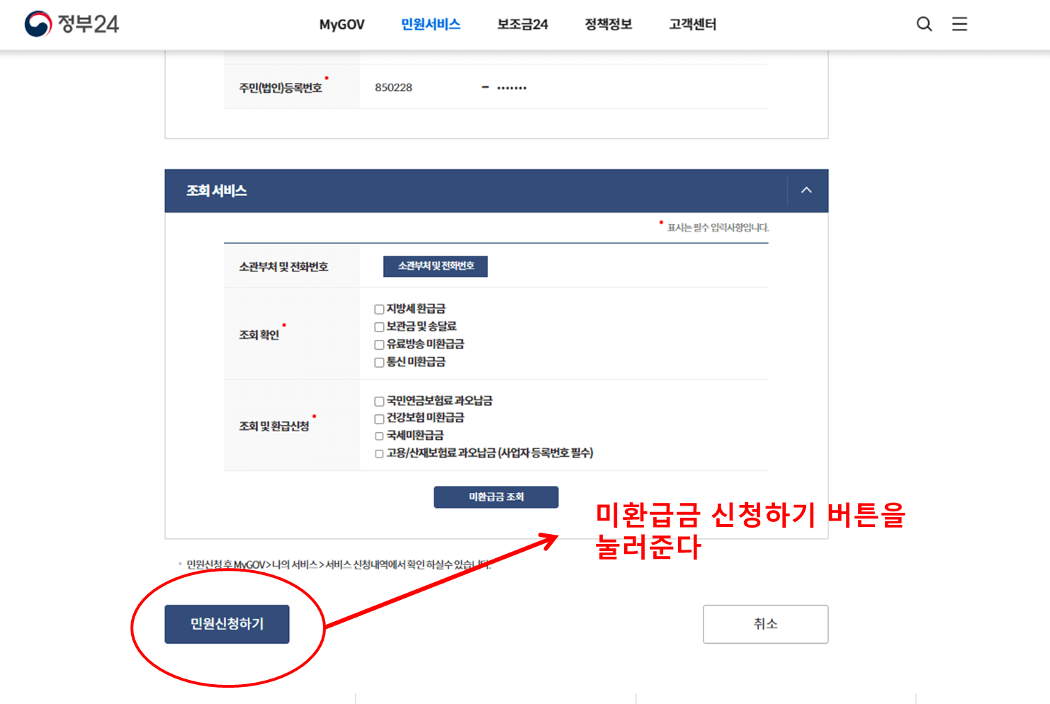Open the search icon
Viewport: 1050px width, 704px height.
pyautogui.click(x=924, y=23)
